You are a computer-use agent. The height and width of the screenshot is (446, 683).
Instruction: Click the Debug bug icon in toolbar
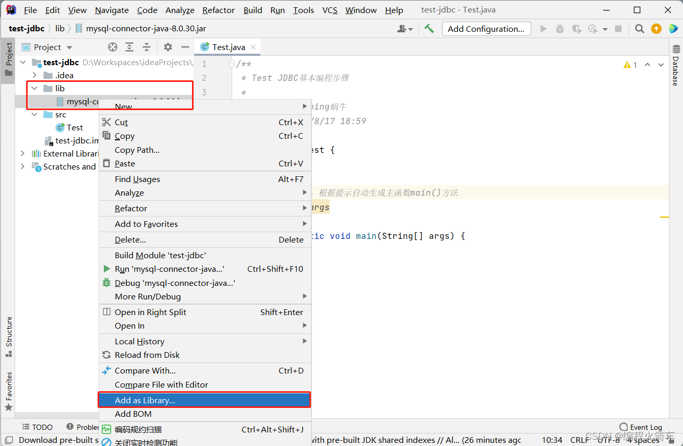coord(560,29)
